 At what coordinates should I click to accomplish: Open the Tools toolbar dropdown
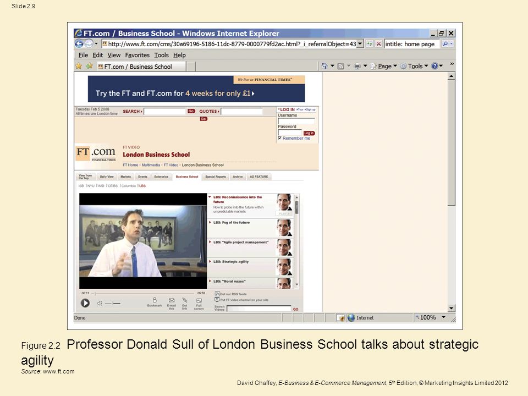(414, 67)
